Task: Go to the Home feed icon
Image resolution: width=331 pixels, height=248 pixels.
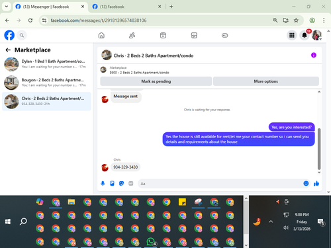Action: 101,35
